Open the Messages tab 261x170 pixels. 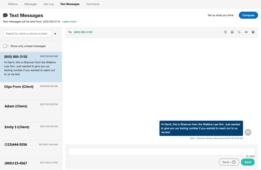click(x=31, y=4)
